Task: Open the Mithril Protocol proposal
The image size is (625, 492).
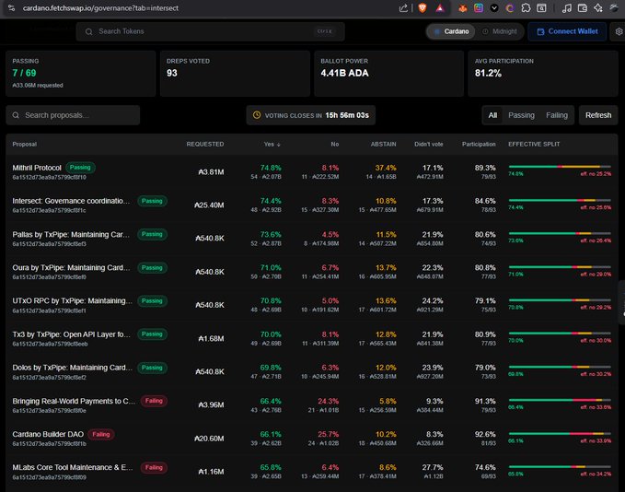Action: point(37,168)
